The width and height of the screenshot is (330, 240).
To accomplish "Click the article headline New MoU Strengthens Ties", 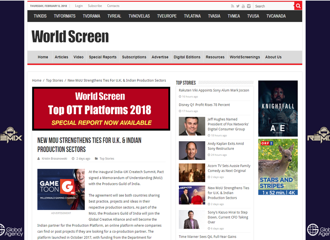I will (89, 145).
